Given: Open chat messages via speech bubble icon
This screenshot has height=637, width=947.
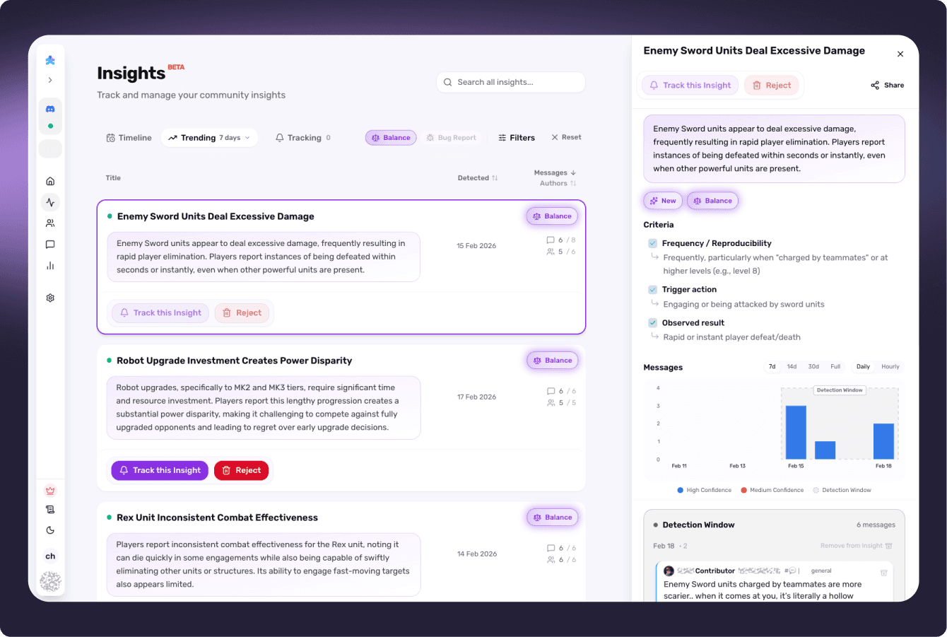Looking at the screenshot, I should (50, 244).
